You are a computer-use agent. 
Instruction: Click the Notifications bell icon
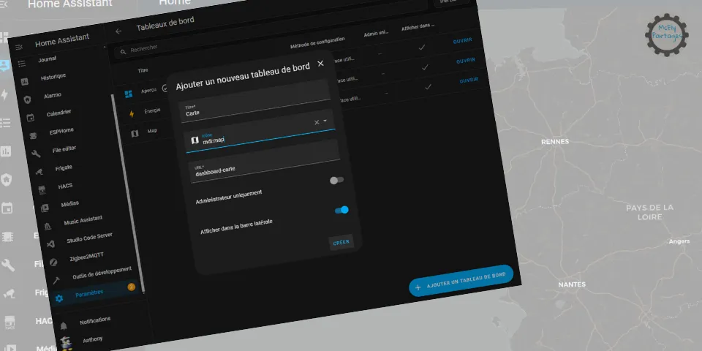64,325
